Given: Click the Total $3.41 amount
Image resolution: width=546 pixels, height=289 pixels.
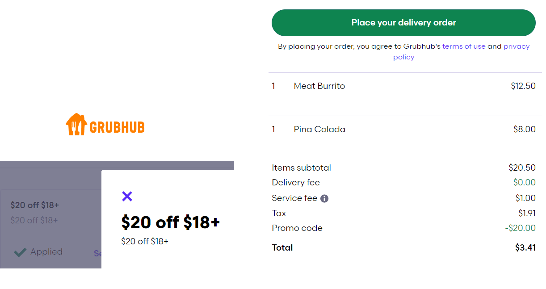Looking at the screenshot, I should (525, 248).
